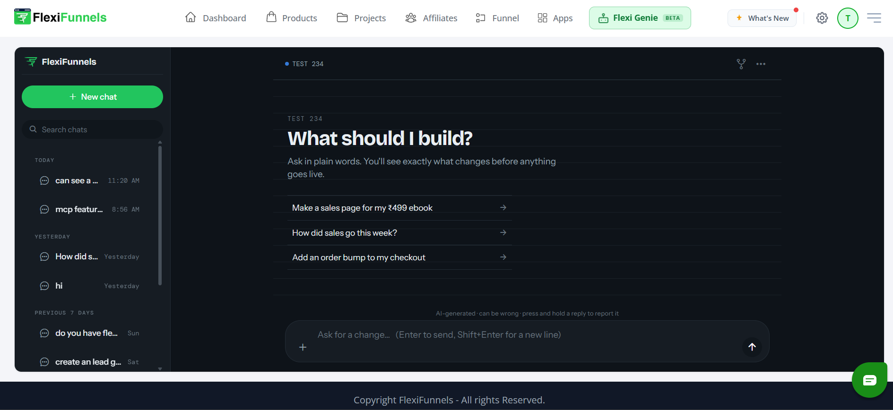Open the Funnel menu item
The image size is (893, 410).
[x=497, y=18]
